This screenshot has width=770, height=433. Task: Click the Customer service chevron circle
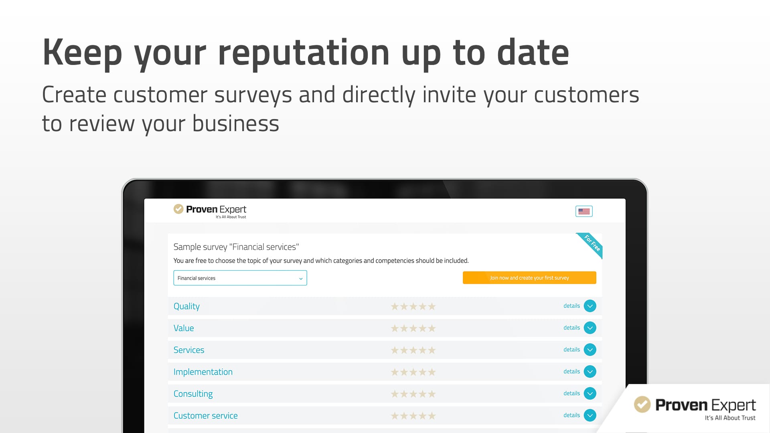[x=590, y=415]
